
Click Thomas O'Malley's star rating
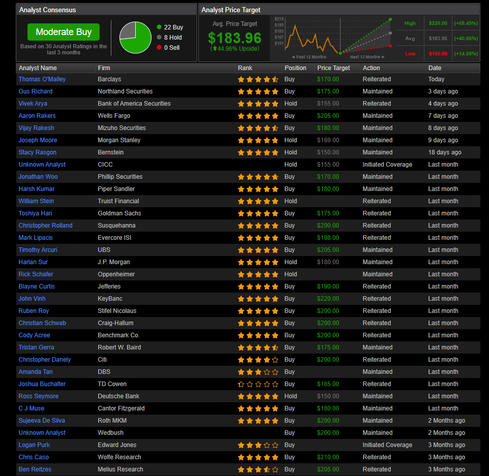coord(258,79)
